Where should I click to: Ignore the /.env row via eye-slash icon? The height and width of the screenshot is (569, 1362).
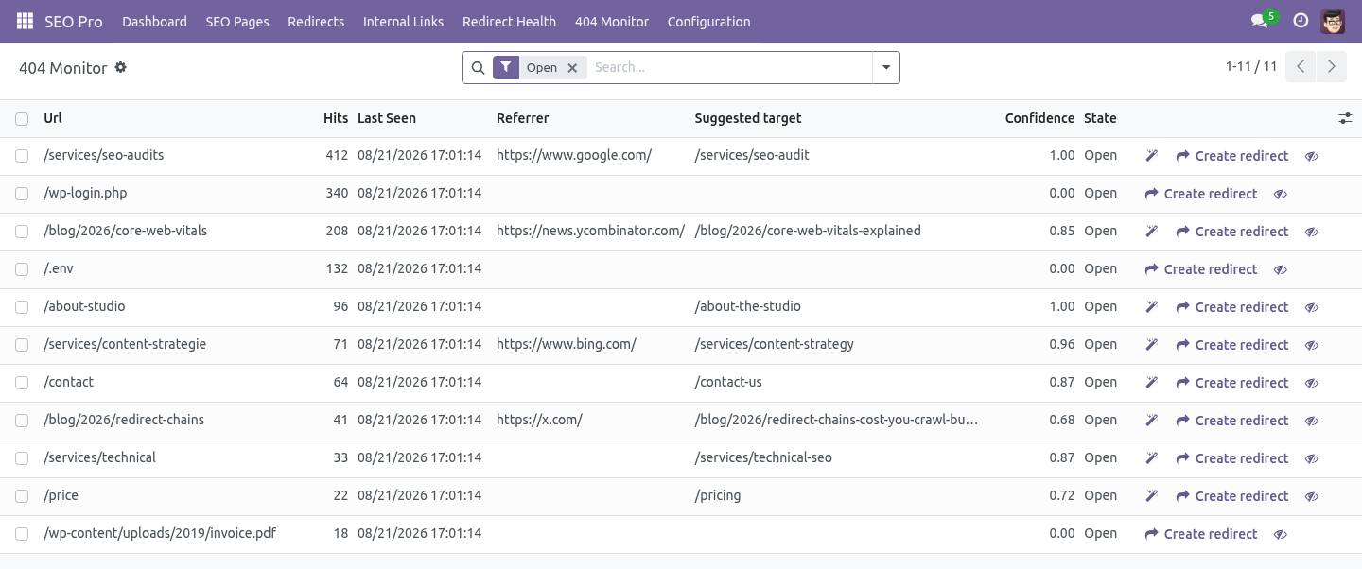click(1281, 269)
